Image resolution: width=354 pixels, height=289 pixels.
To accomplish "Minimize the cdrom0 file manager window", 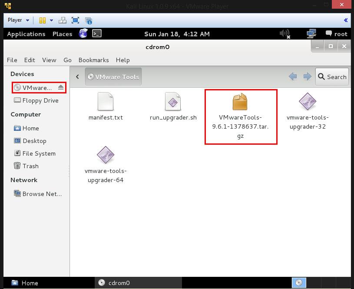I will (x=318, y=47).
